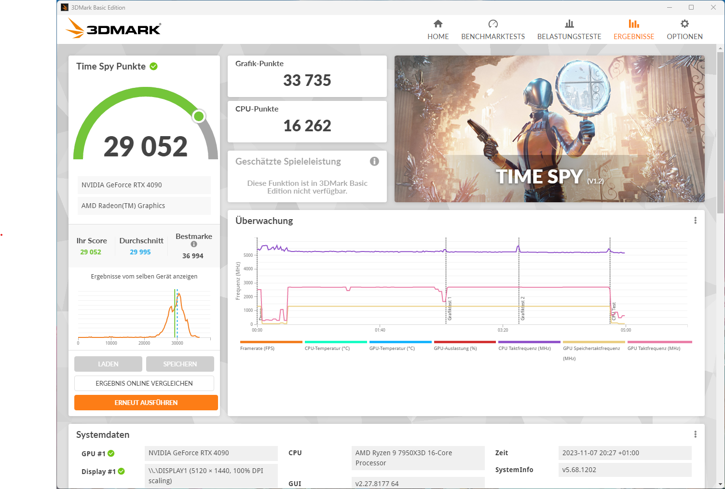Viewport: 725px width, 489px height.
Task: Click the CPU Test timeline marker
Action: click(614, 312)
